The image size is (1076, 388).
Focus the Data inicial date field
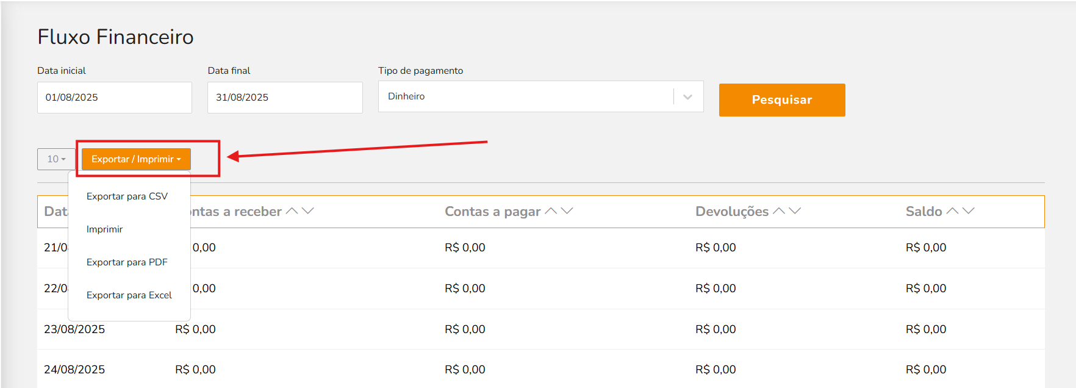click(x=115, y=98)
